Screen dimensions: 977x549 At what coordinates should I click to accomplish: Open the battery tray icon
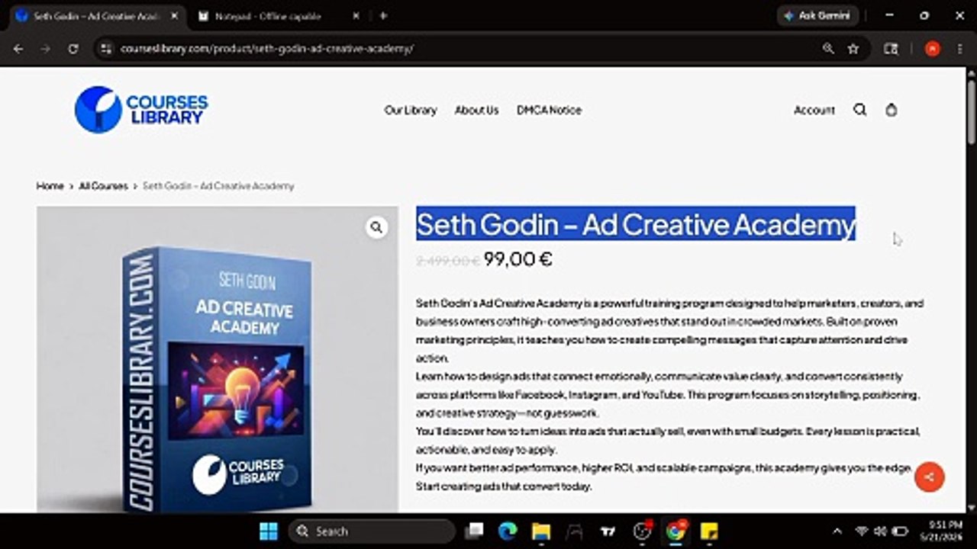tap(900, 531)
